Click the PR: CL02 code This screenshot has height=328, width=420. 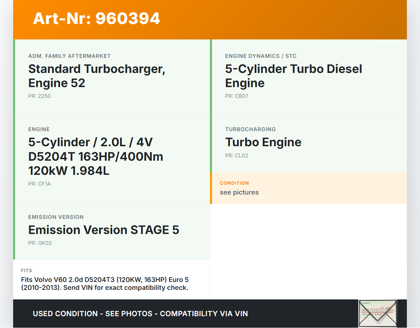236,156
